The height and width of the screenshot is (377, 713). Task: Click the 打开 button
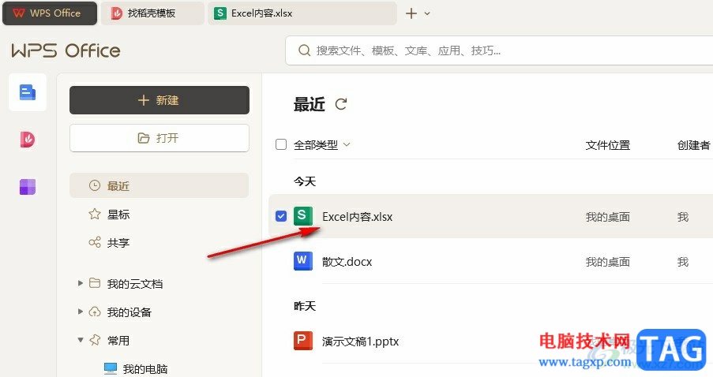[159, 137]
